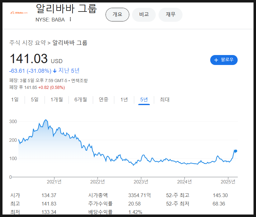The image size is (256, 217).
Task: Click the 알리바바 그룹 page title
Action: tap(66, 9)
